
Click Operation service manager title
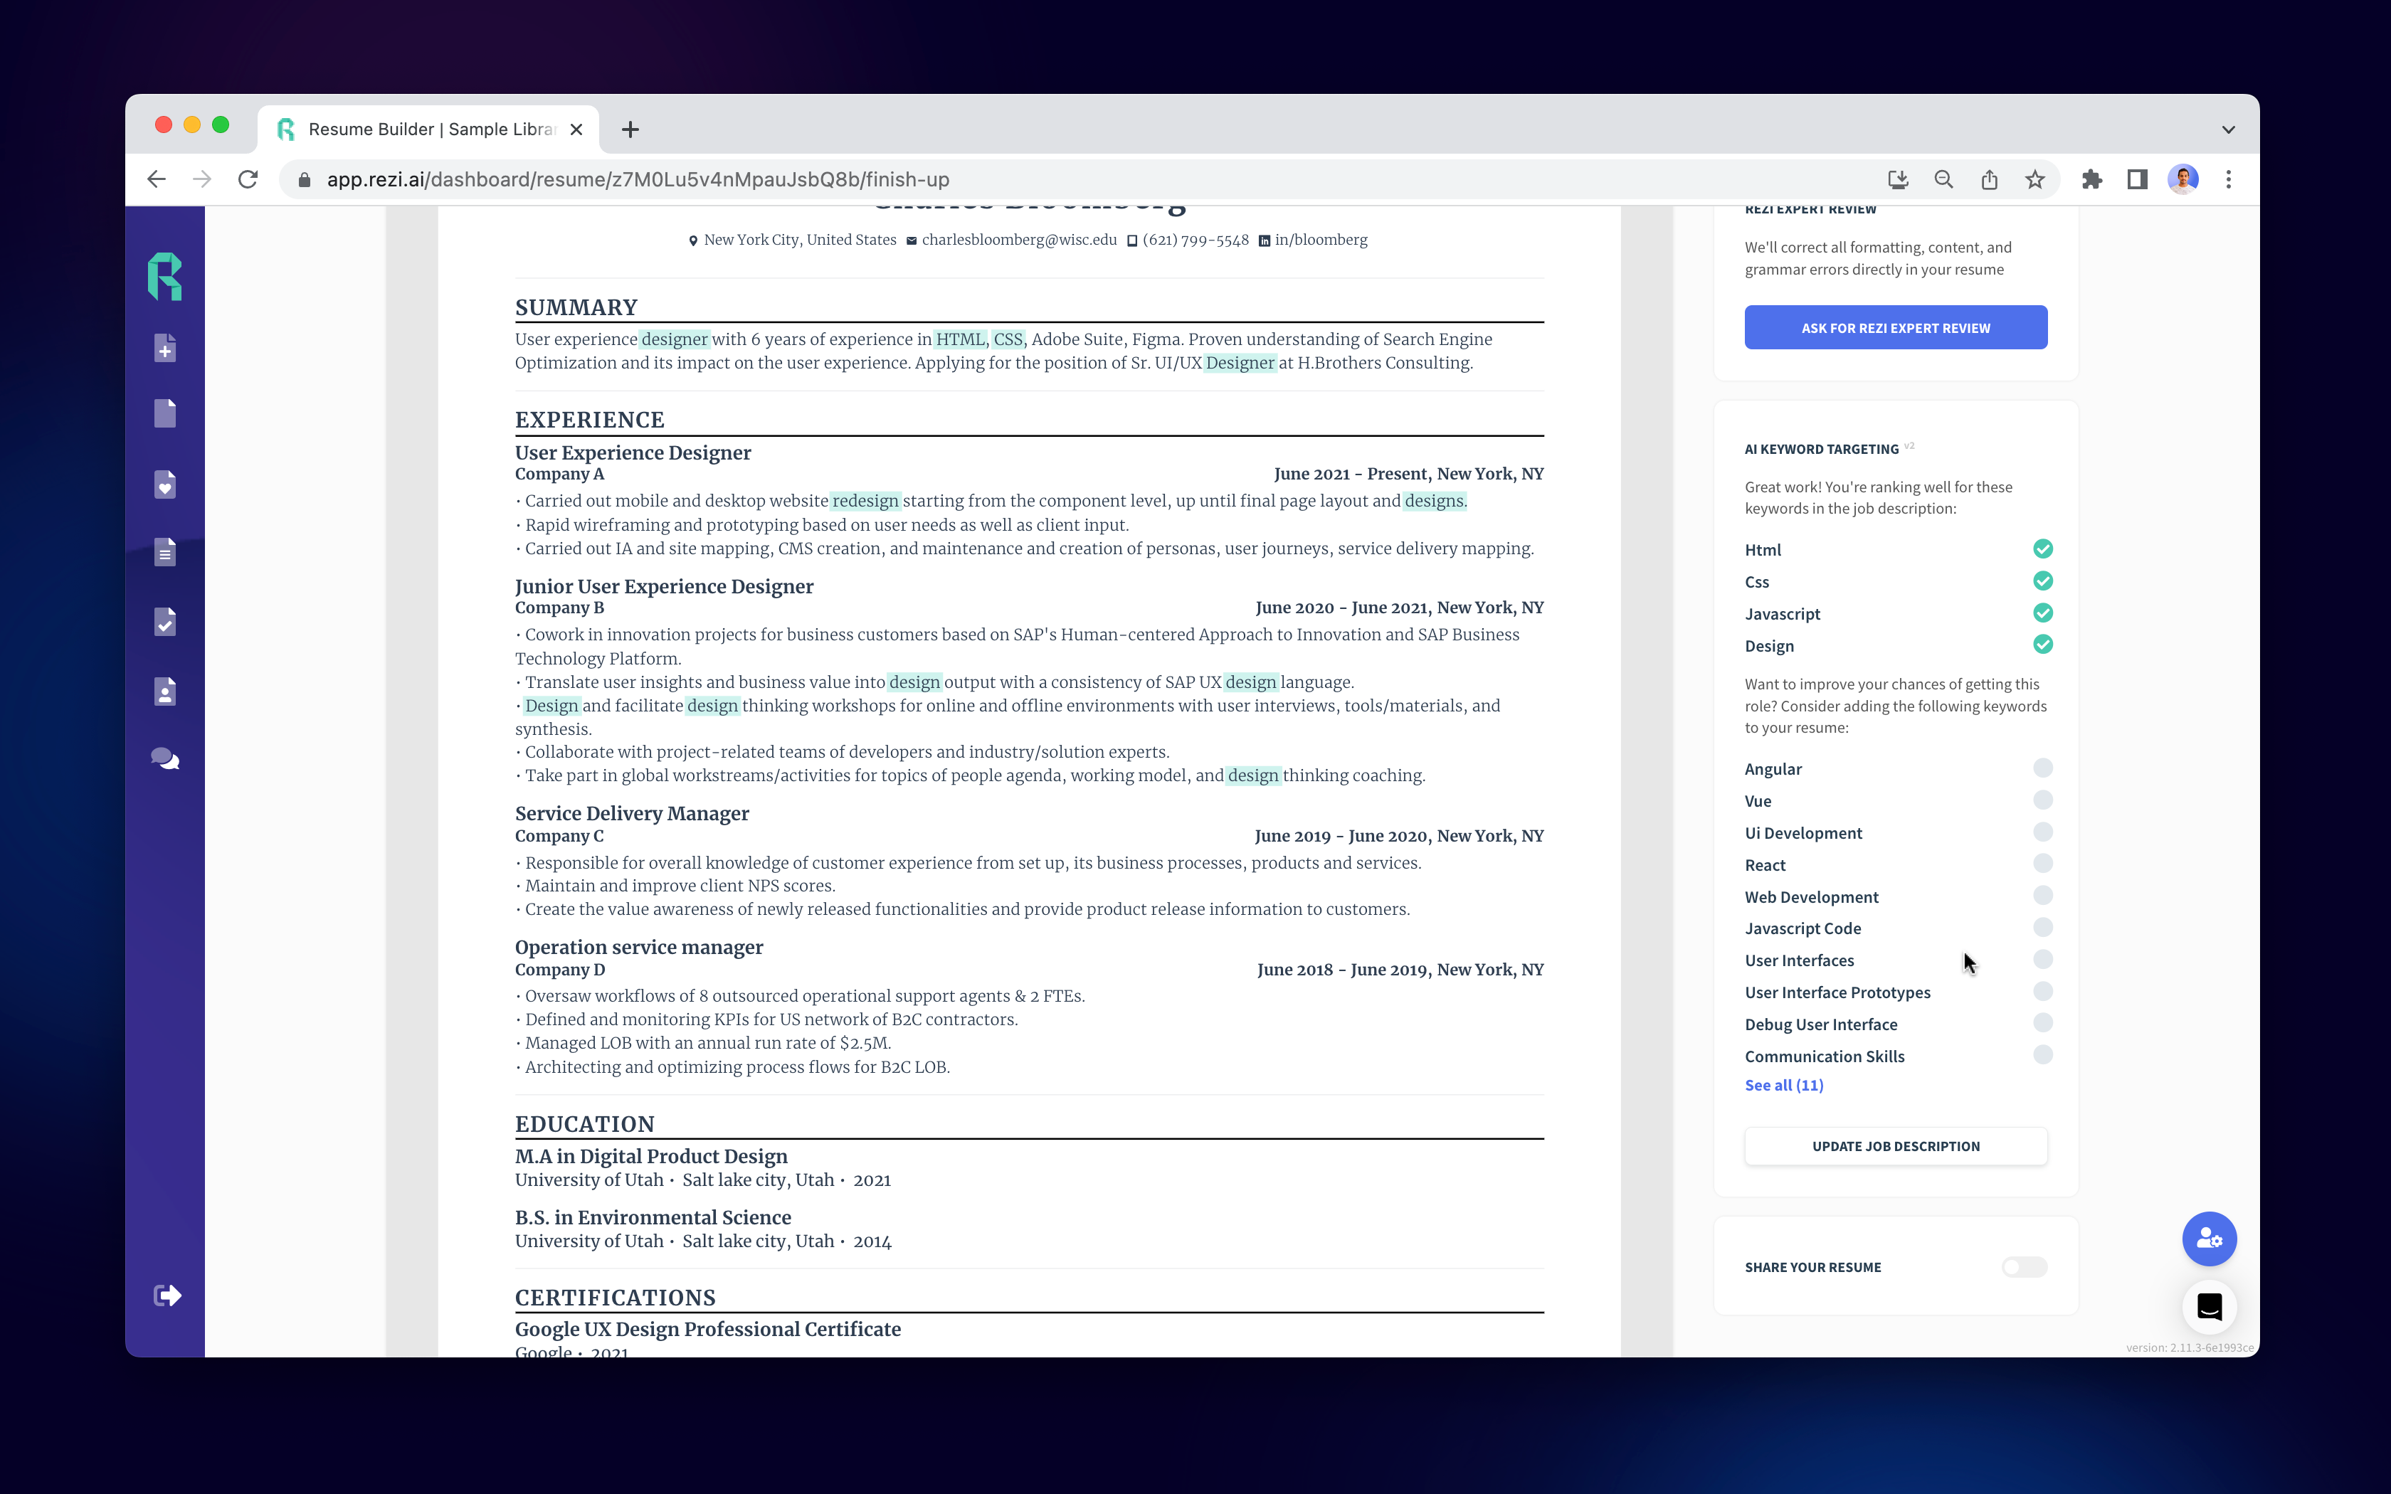638,948
